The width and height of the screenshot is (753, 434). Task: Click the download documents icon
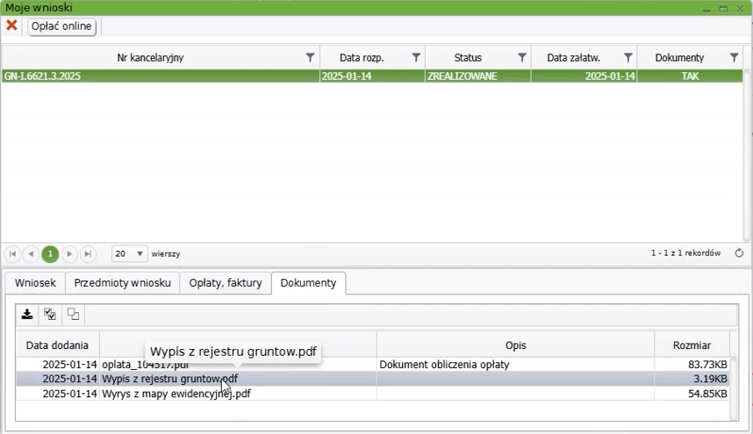27,315
